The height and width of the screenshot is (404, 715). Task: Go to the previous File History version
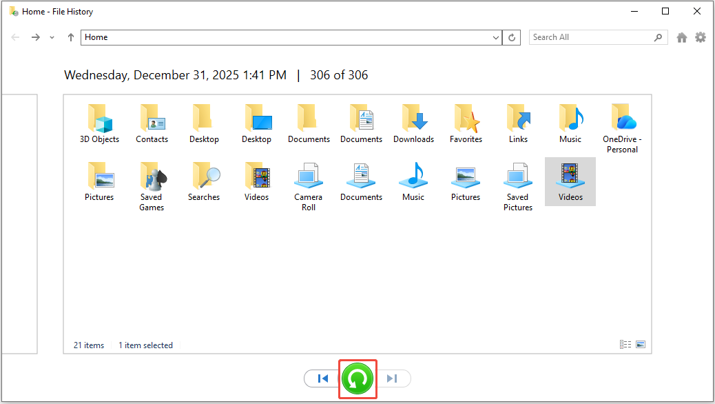(322, 378)
